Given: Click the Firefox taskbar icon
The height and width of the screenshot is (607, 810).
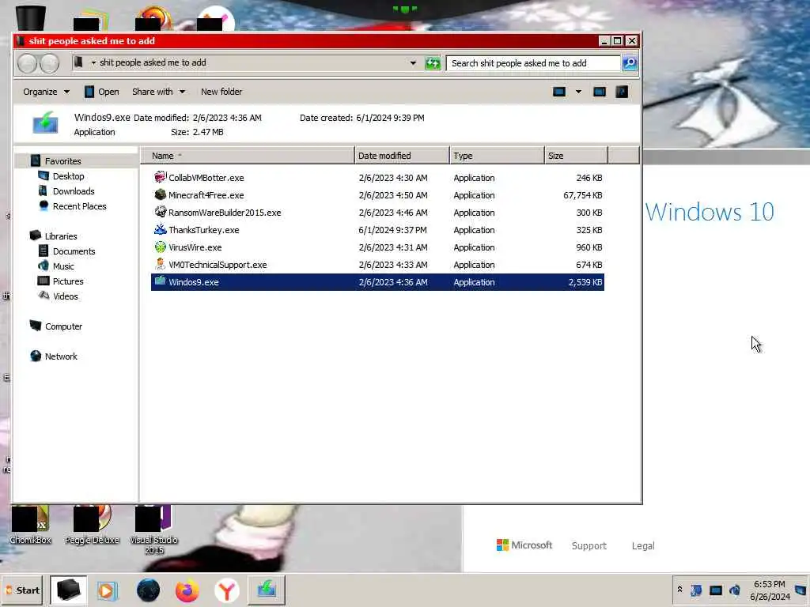Looking at the screenshot, I should (187, 590).
